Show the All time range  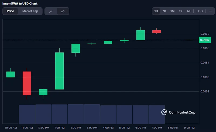click(x=188, y=11)
